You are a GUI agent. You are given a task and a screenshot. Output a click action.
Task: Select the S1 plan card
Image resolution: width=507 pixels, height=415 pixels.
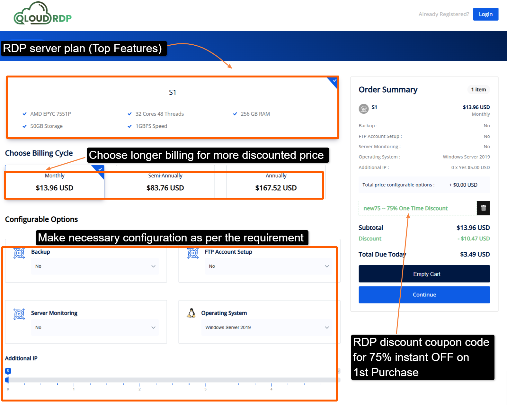pyautogui.click(x=173, y=107)
